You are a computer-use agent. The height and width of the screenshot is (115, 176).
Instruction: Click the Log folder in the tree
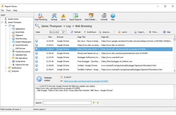click(13, 25)
